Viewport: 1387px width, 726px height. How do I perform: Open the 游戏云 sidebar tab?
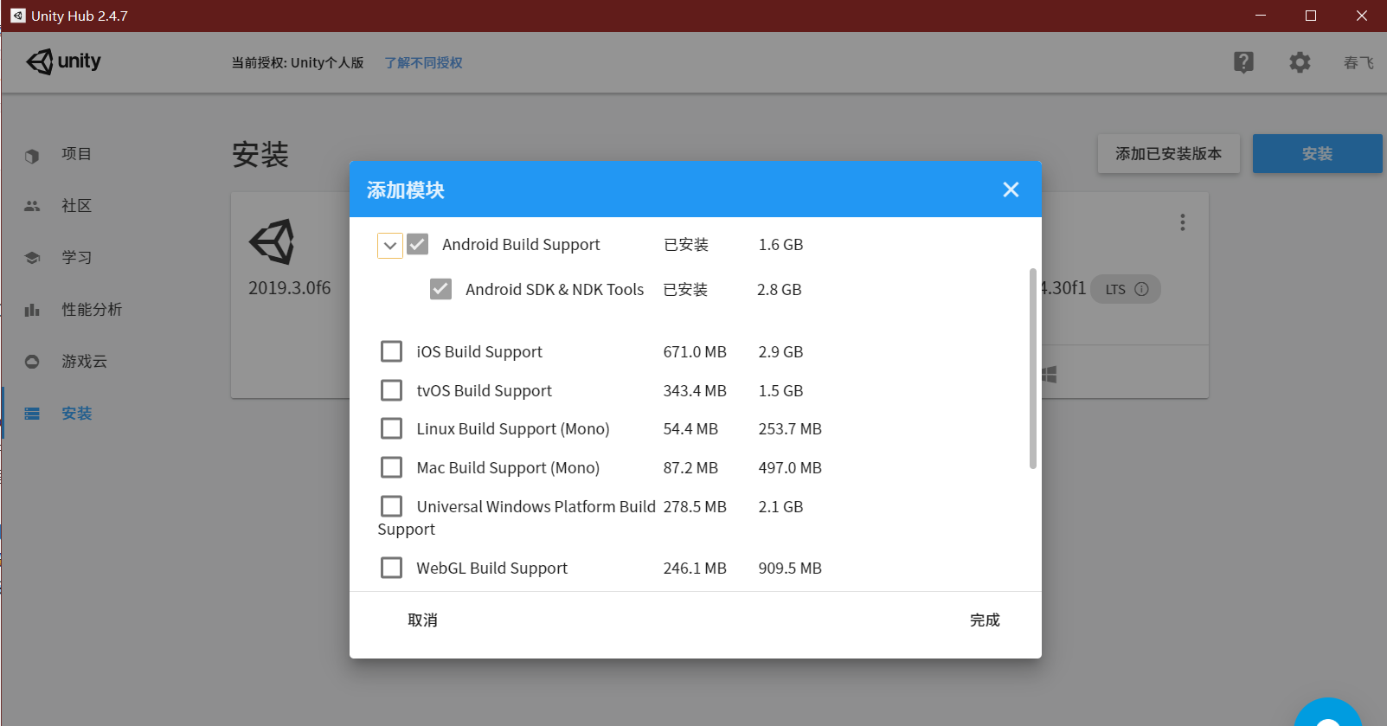84,362
